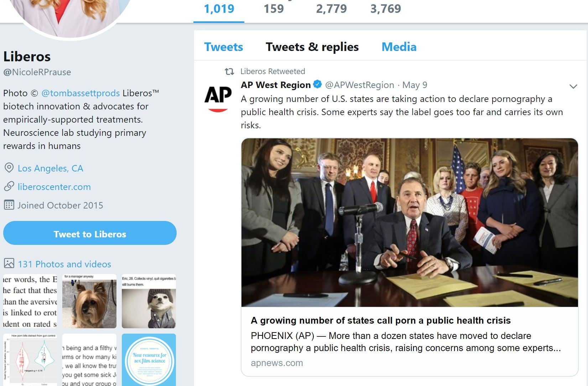Switch to the Tweets tab
Screen dimensions: 588x386
223,47
